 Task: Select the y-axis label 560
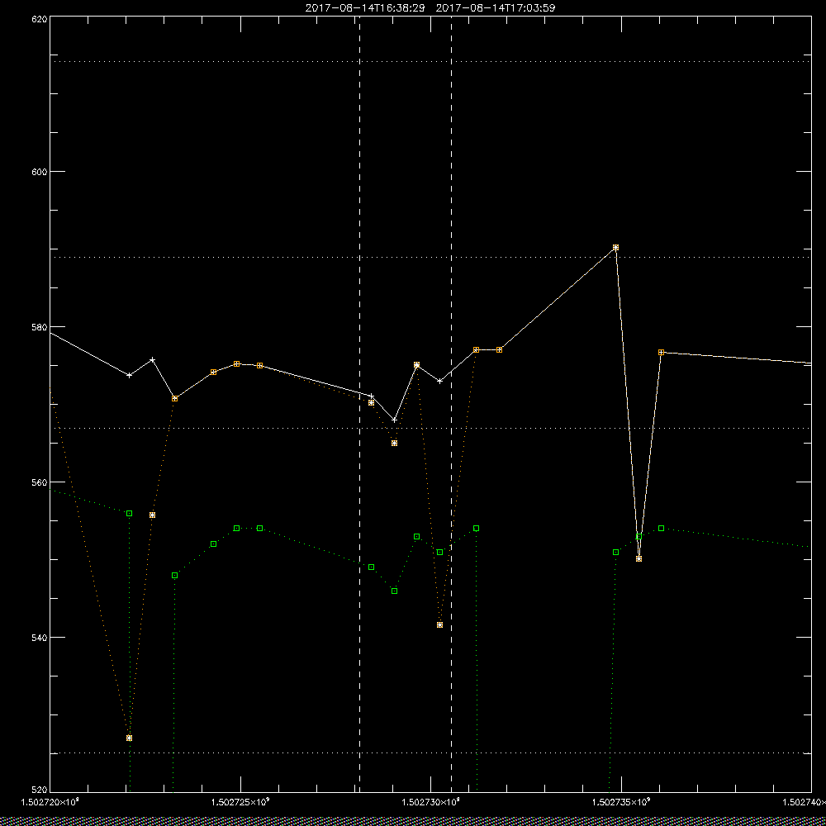(x=40, y=482)
